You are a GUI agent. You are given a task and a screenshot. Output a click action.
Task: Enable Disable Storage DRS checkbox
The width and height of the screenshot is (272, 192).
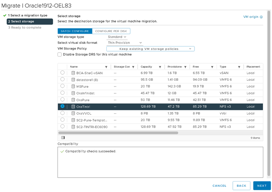60,54
